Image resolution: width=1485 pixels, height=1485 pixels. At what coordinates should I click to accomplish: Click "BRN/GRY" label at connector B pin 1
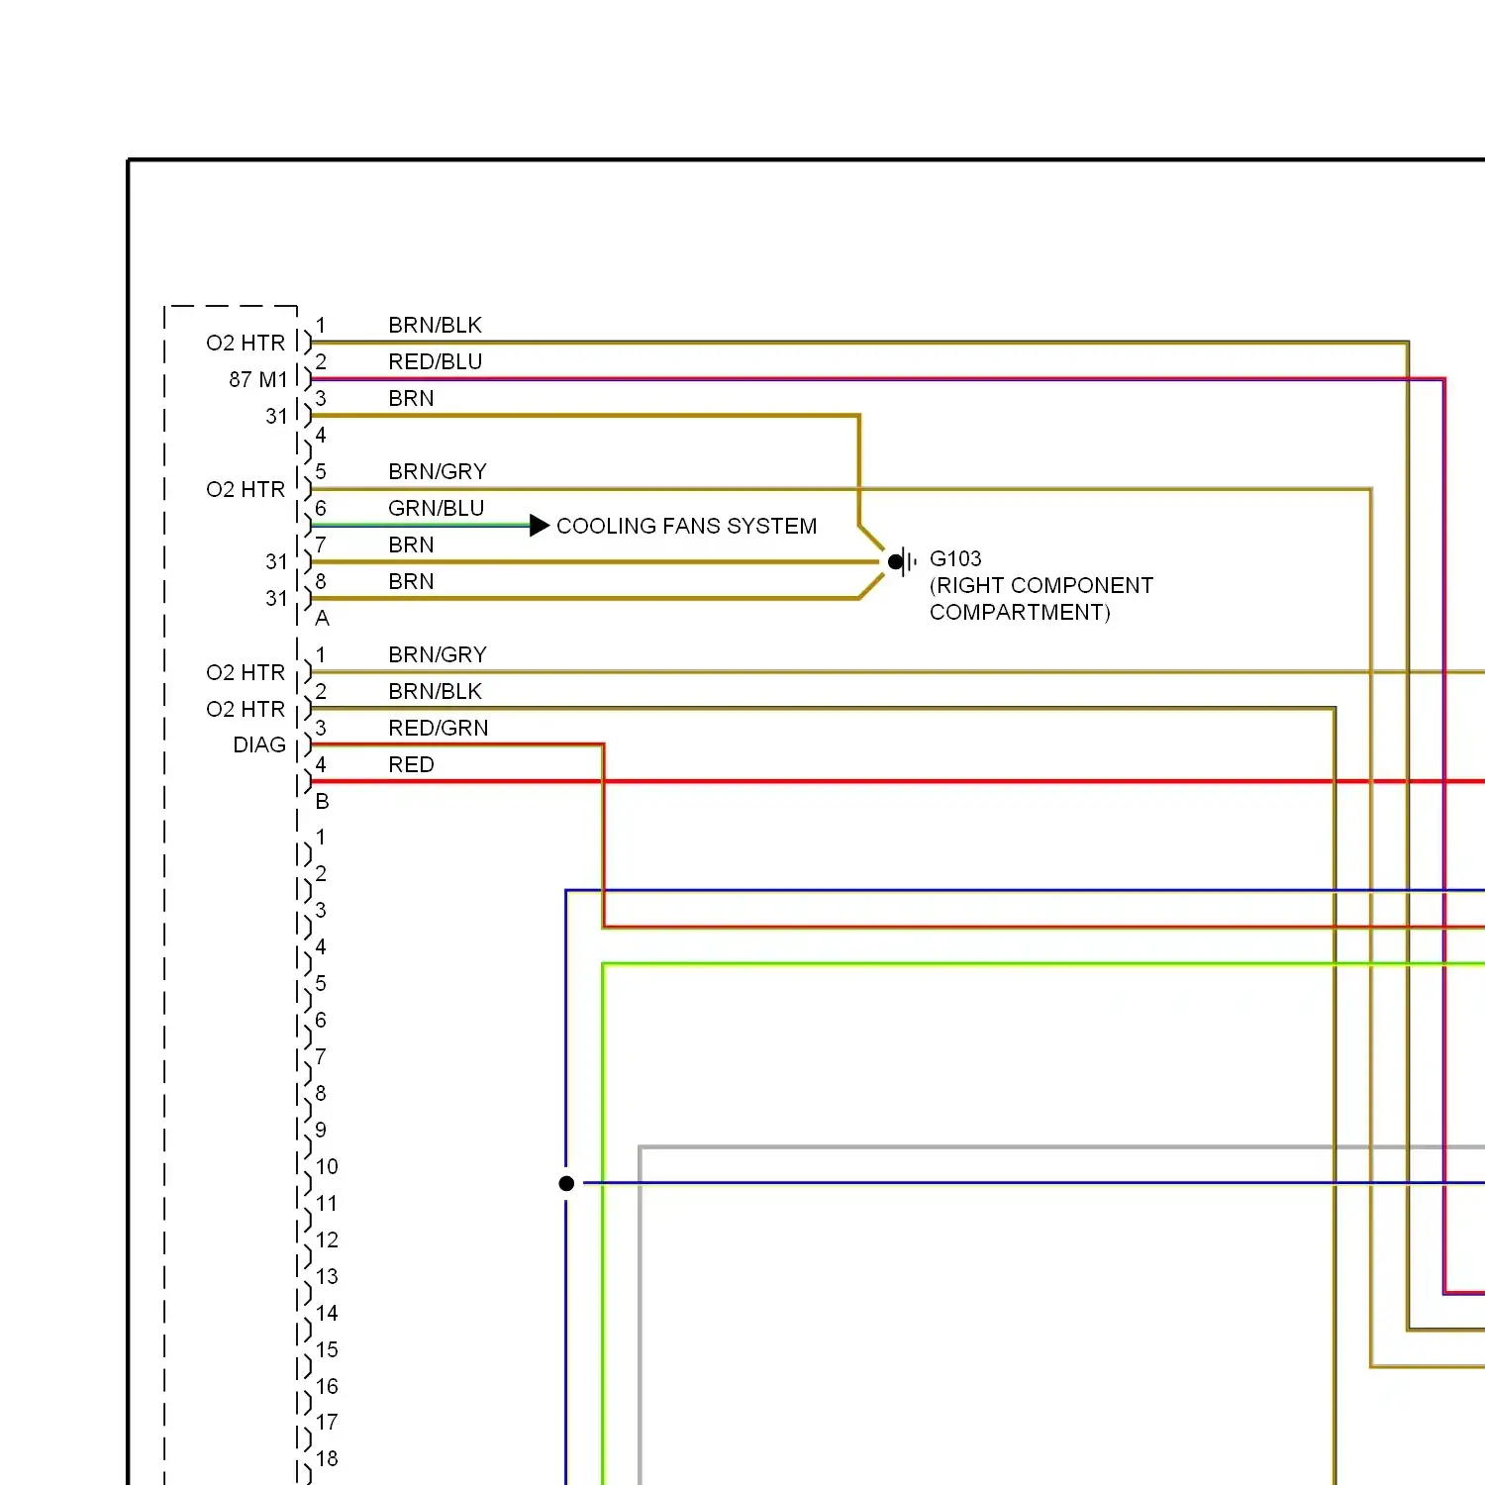point(438,654)
